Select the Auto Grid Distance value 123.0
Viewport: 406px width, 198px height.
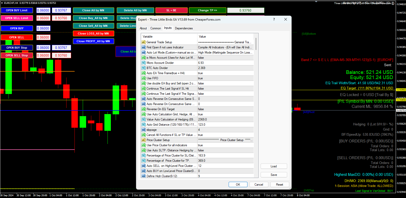(x=226, y=125)
